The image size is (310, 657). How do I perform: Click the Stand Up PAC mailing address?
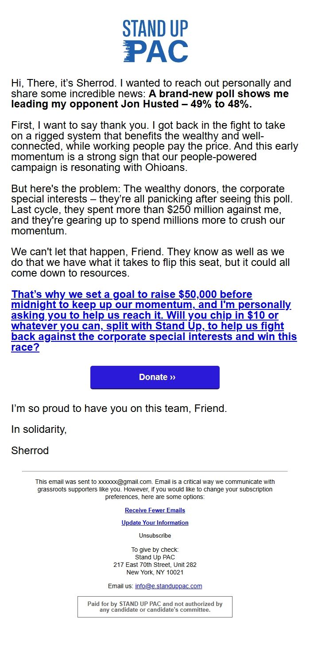point(155,565)
